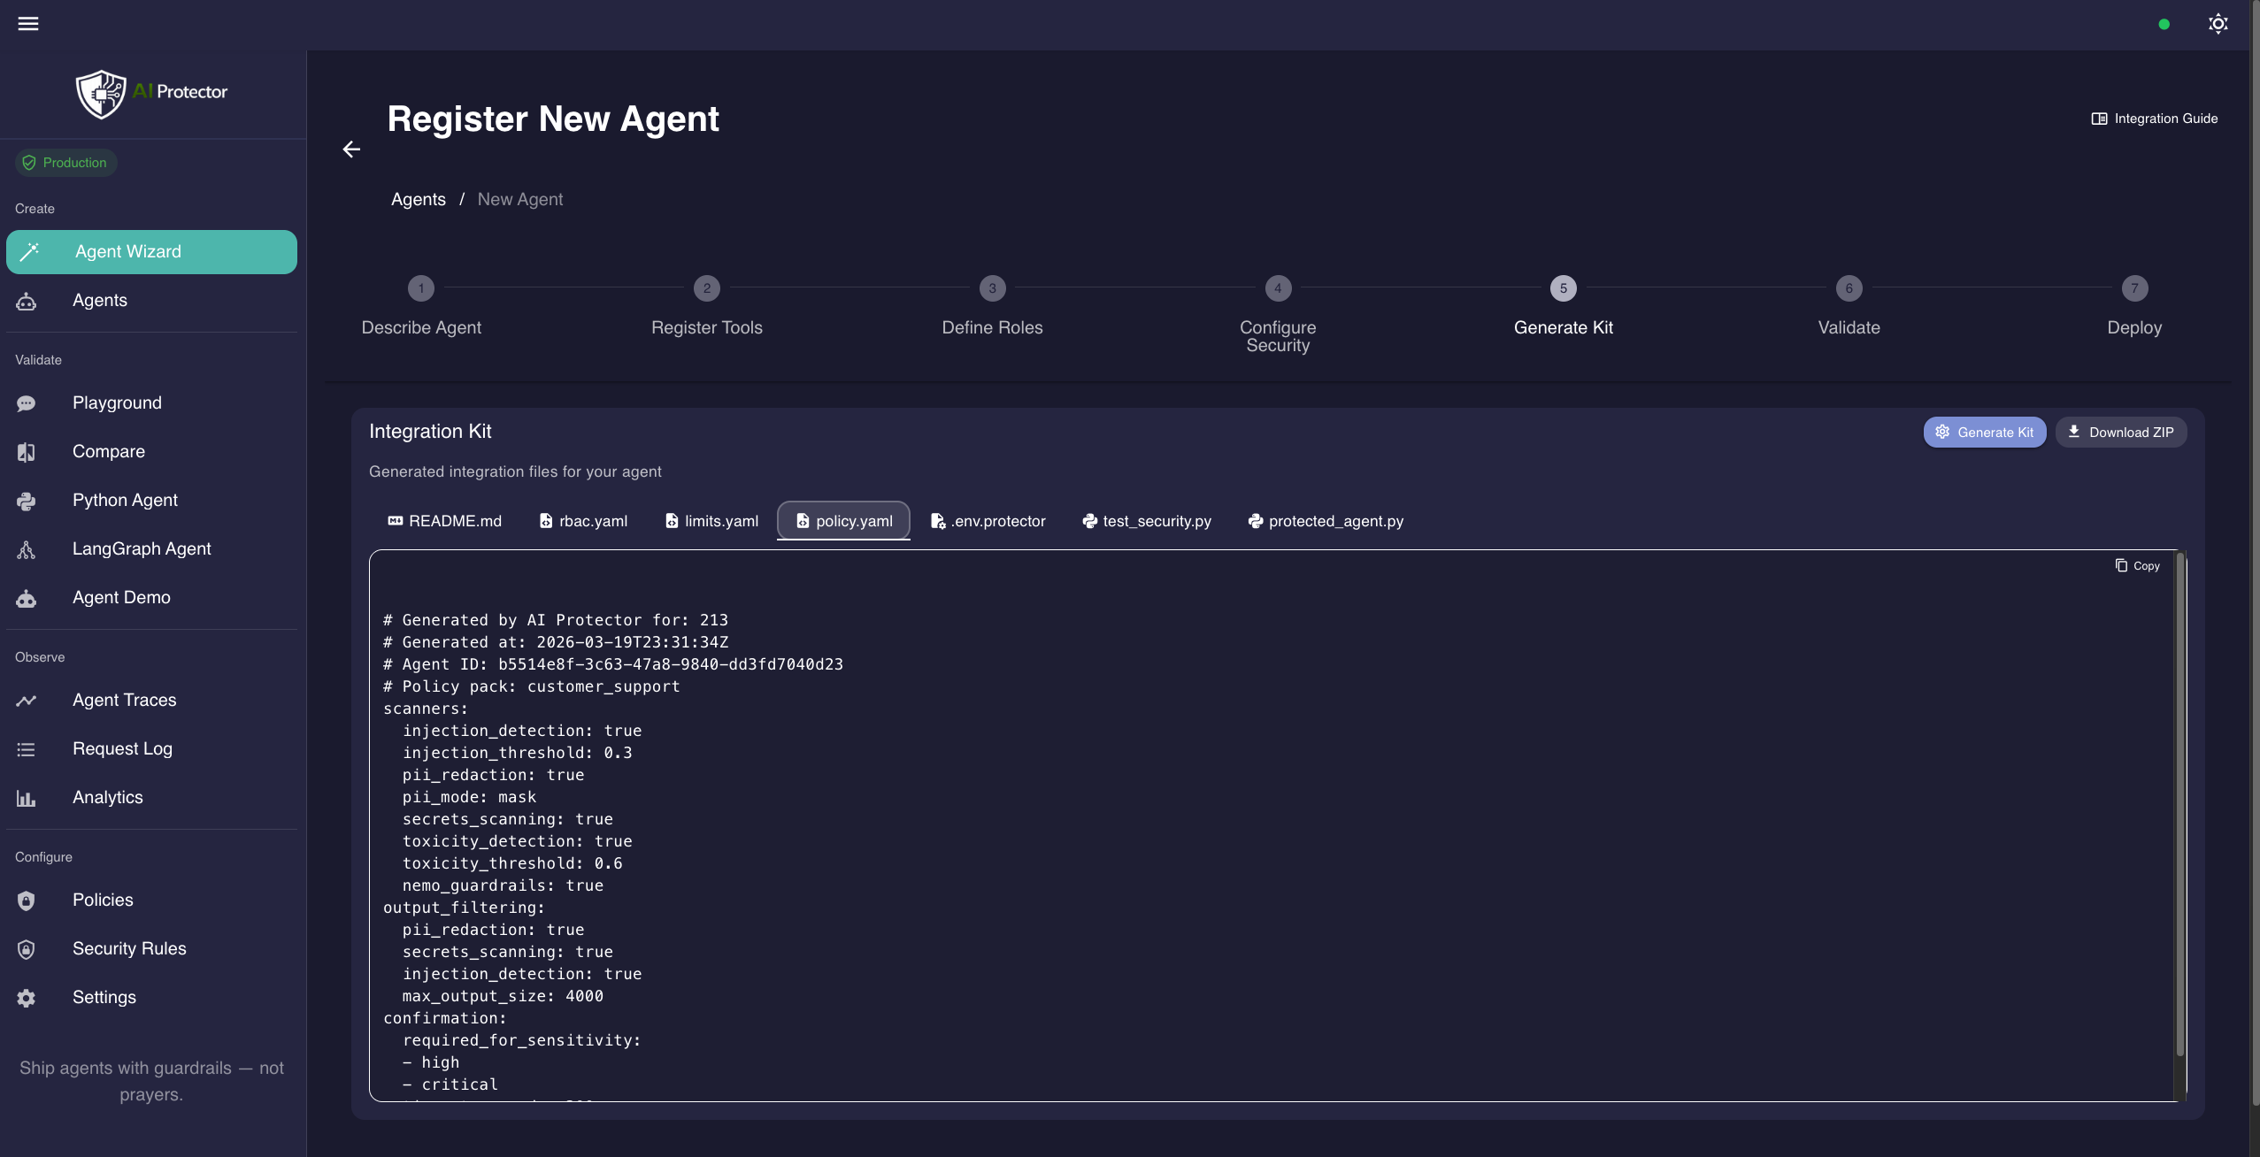Switch to the README.md tab
The height and width of the screenshot is (1157, 2260).
pyautogui.click(x=445, y=521)
